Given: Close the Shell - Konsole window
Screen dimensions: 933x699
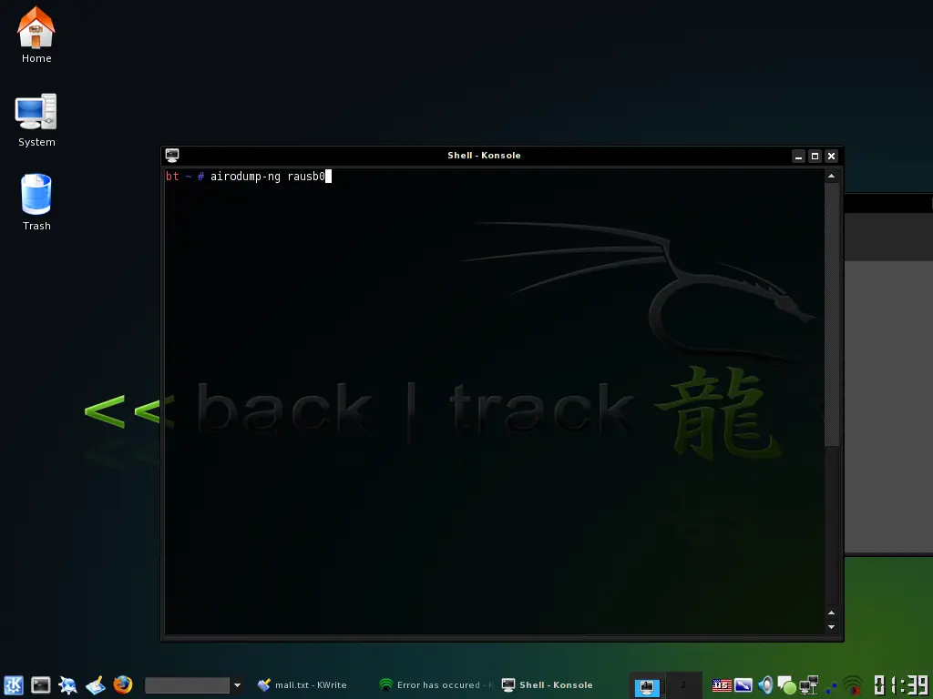Looking at the screenshot, I should click(x=831, y=156).
